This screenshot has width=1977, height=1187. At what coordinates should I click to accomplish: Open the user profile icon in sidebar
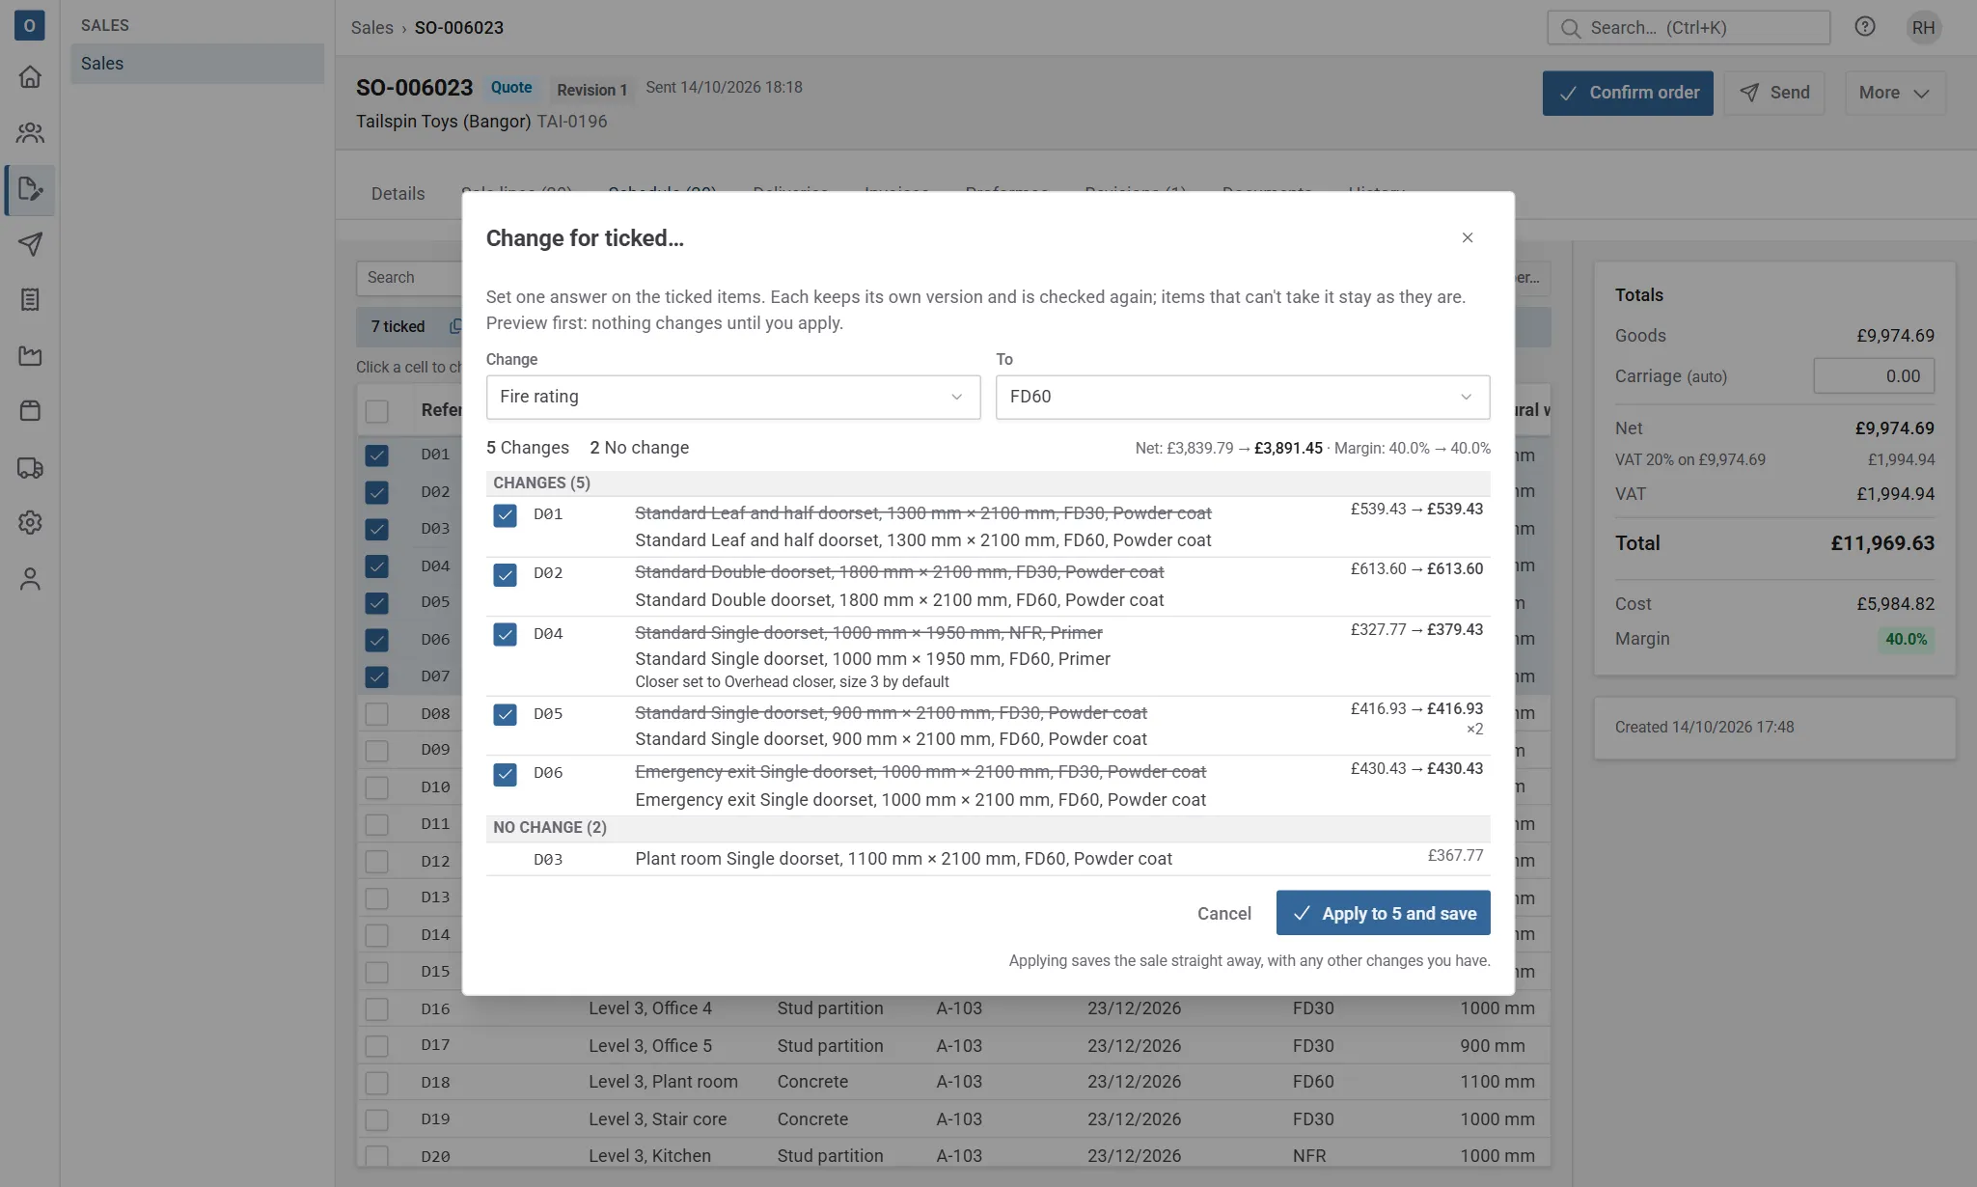click(30, 578)
